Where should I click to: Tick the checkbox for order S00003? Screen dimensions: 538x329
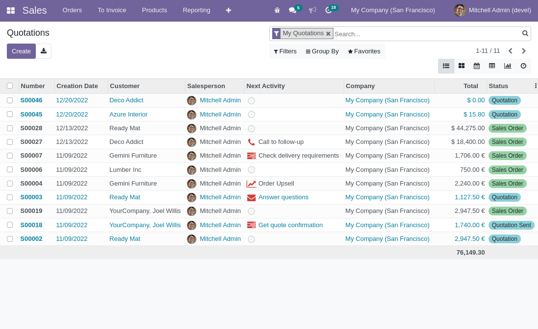pos(10,197)
